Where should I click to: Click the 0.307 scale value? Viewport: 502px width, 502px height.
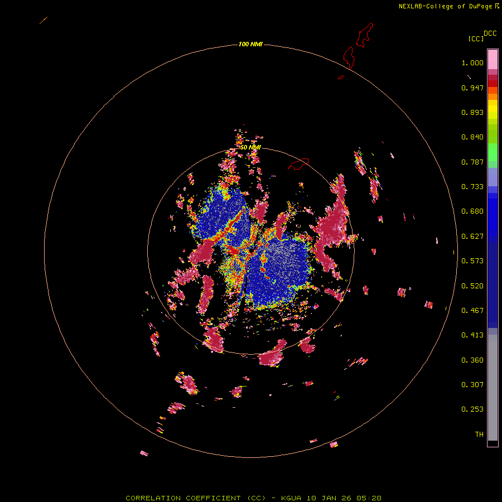coord(472,385)
